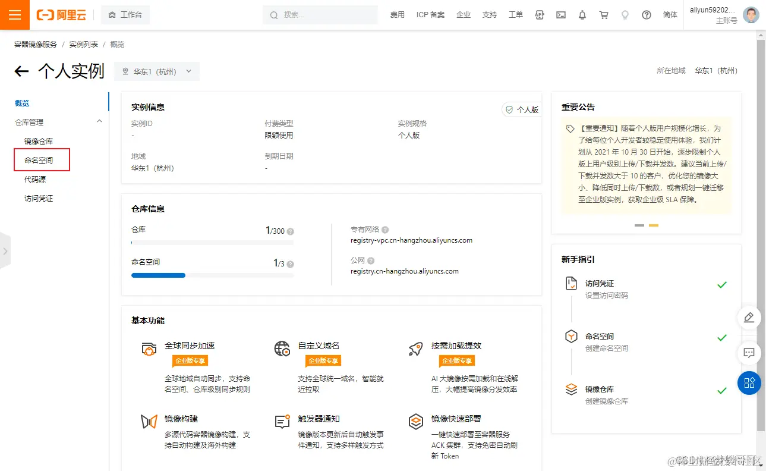Viewport: 766px width, 471px height.
Task: Launch the Cloud Shell terminal icon
Action: pos(561,15)
